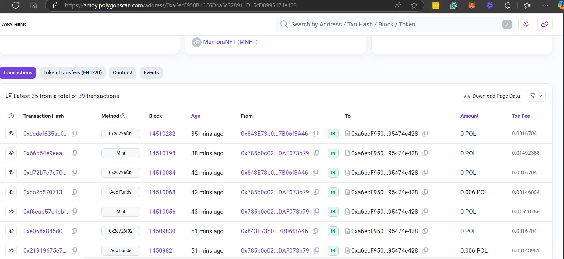Viewport: 564px width, 259px height.
Task: Click Add Funds badge in block 14510068 row
Action: pyautogui.click(x=121, y=192)
